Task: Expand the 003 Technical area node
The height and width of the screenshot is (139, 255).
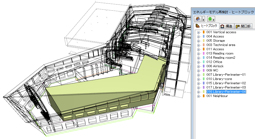Action: pyautogui.click(x=198, y=45)
